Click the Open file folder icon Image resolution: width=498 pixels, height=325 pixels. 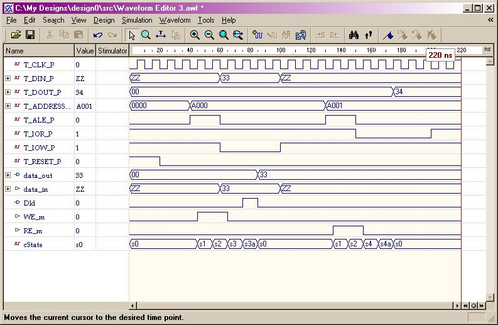[x=16, y=35]
